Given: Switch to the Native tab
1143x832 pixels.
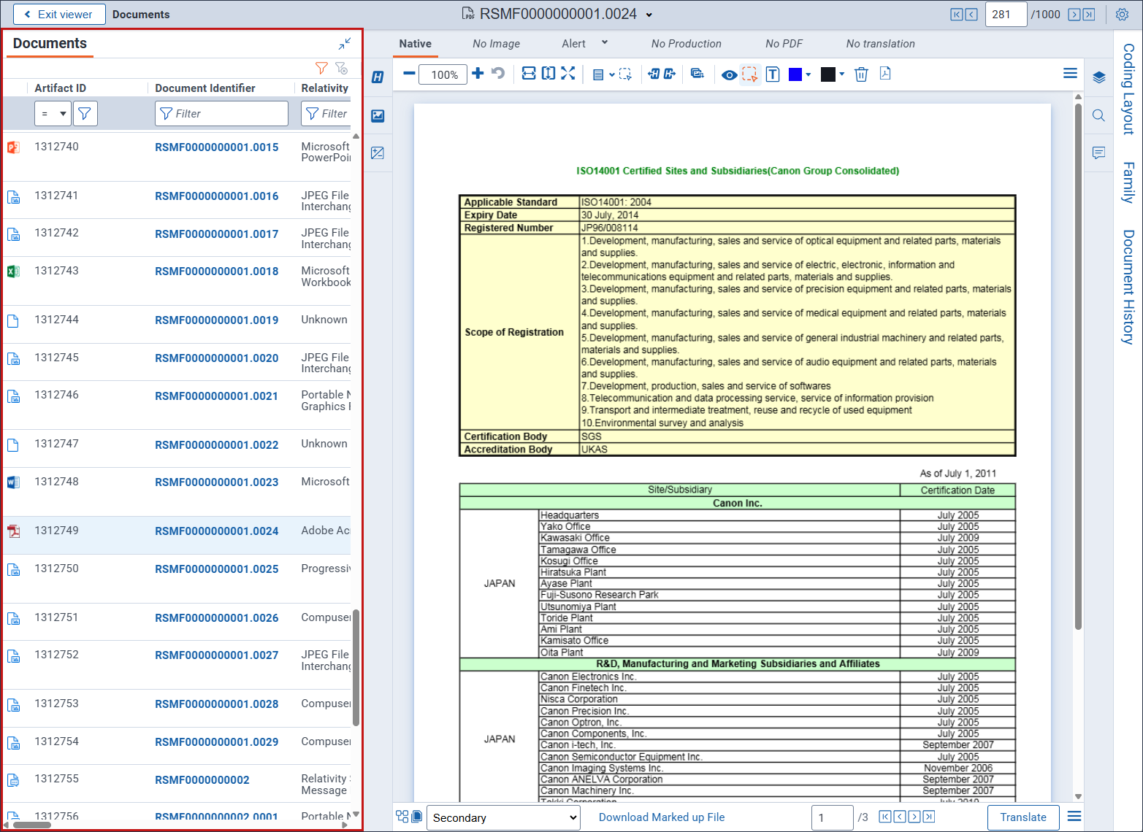Looking at the screenshot, I should click(x=415, y=44).
